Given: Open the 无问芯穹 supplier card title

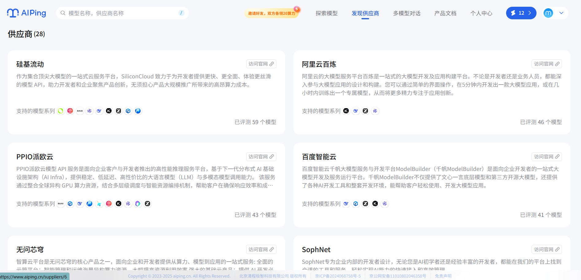Looking at the screenshot, I should [x=30, y=250].
